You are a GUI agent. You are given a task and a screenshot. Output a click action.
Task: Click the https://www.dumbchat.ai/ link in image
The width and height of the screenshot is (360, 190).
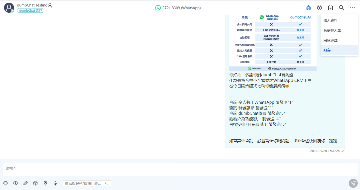point(284,69)
